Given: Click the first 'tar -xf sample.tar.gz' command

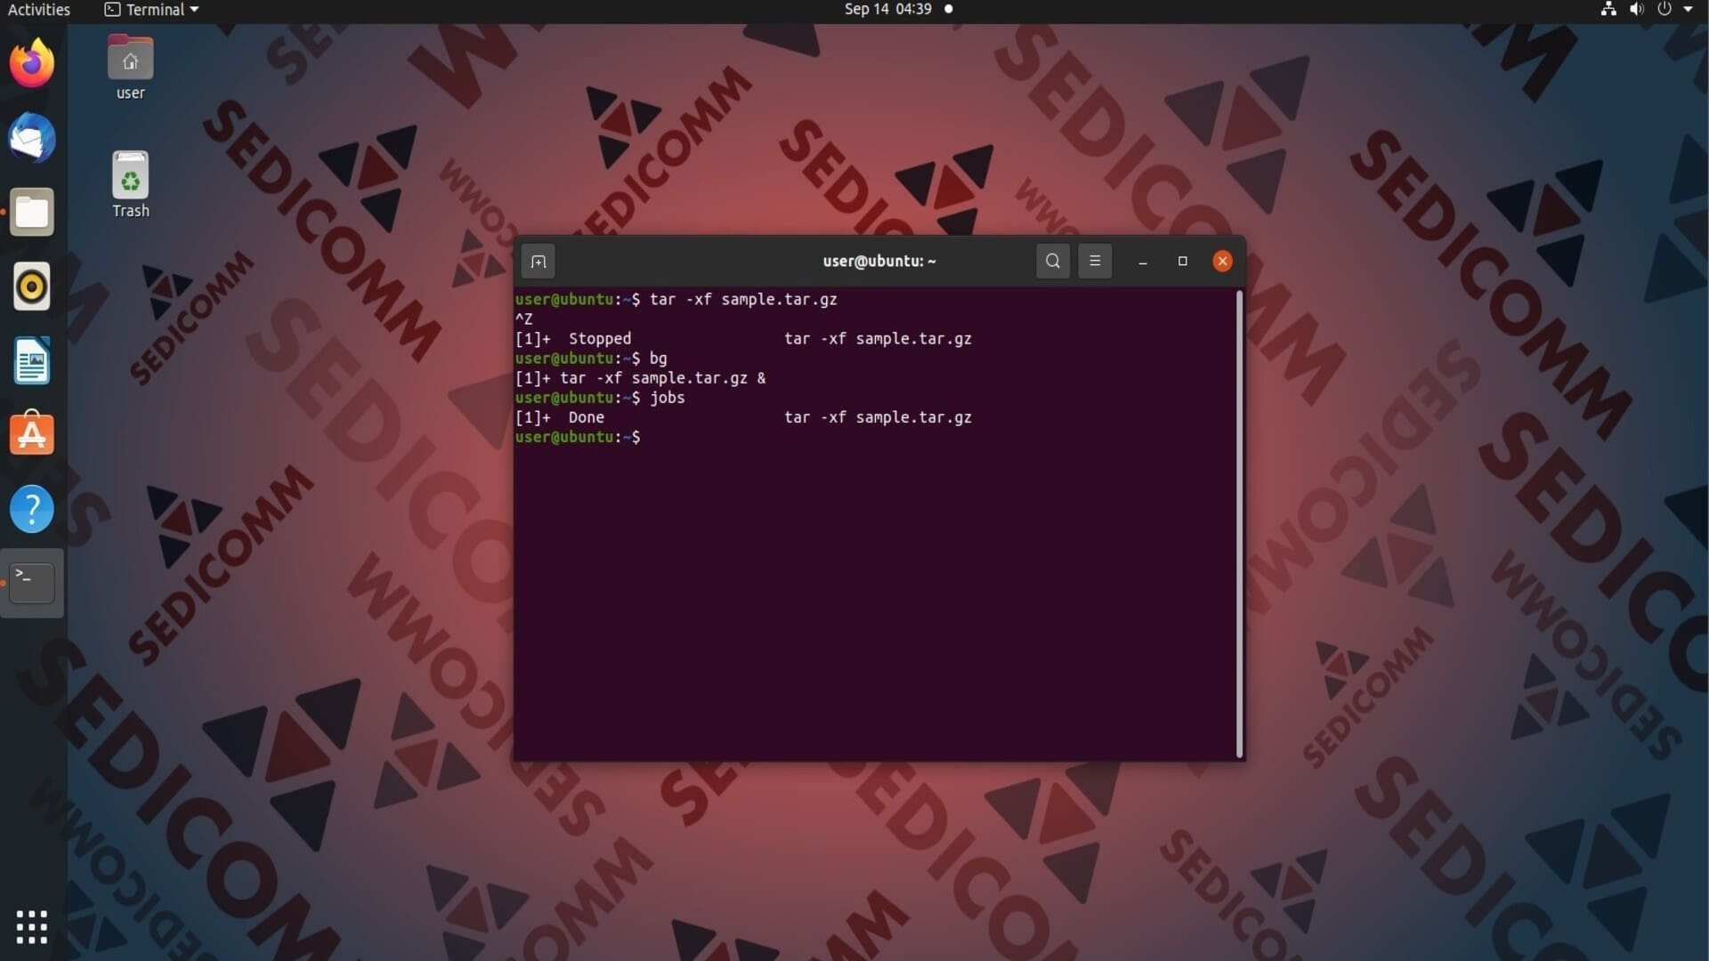Looking at the screenshot, I should pyautogui.click(x=743, y=300).
